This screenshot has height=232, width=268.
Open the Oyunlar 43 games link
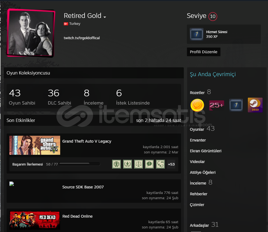[x=202, y=129]
